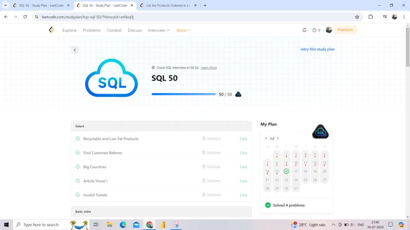Click the Windows search box
Screen dimensions: 410x230
(x=51, y=224)
